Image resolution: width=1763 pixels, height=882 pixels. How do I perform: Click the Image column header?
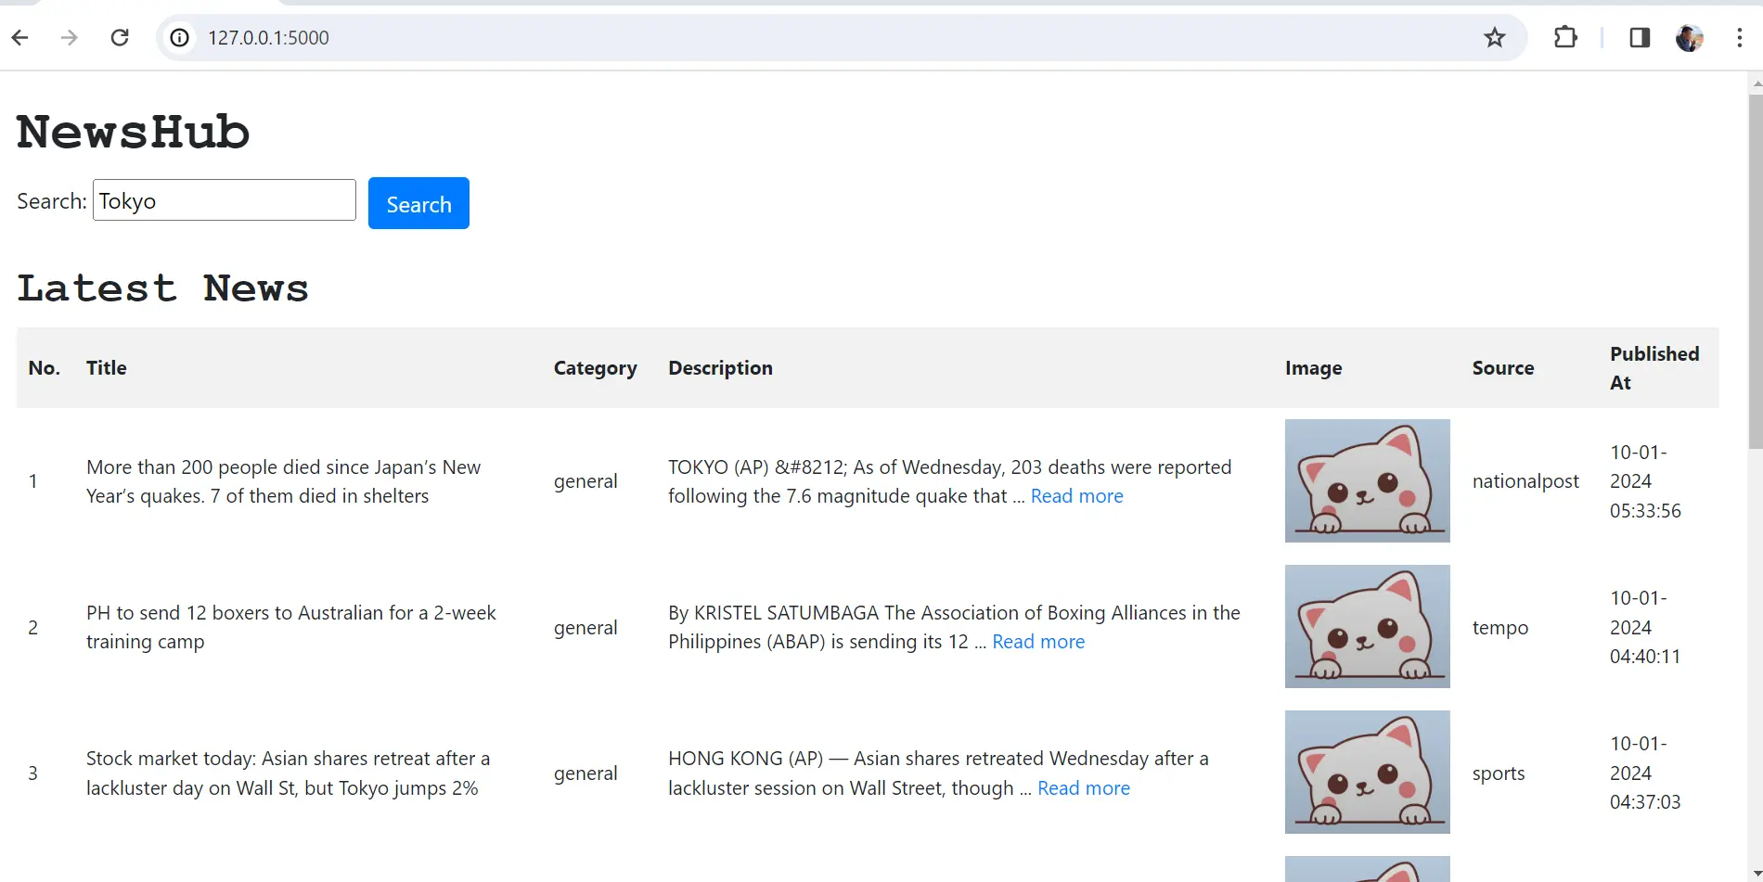(x=1313, y=368)
